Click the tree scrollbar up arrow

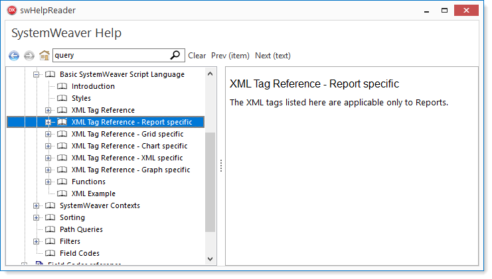[210, 74]
